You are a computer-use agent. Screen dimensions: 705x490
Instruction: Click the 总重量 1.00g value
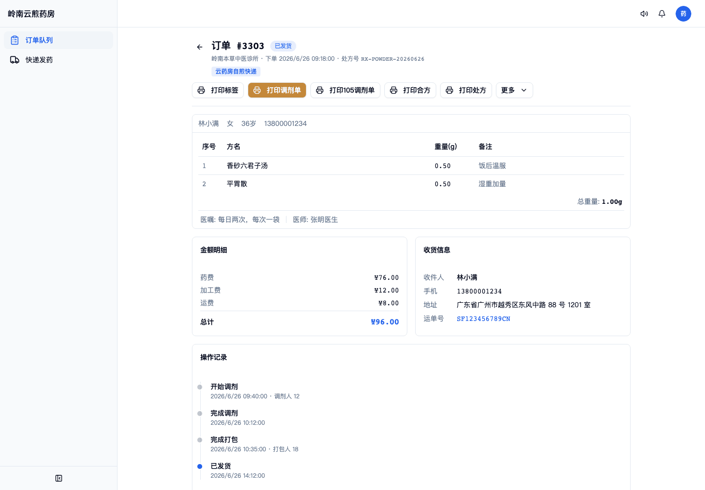point(612,201)
